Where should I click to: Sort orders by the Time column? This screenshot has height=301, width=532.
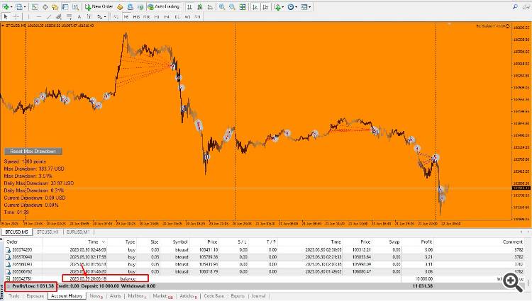[x=74, y=242]
